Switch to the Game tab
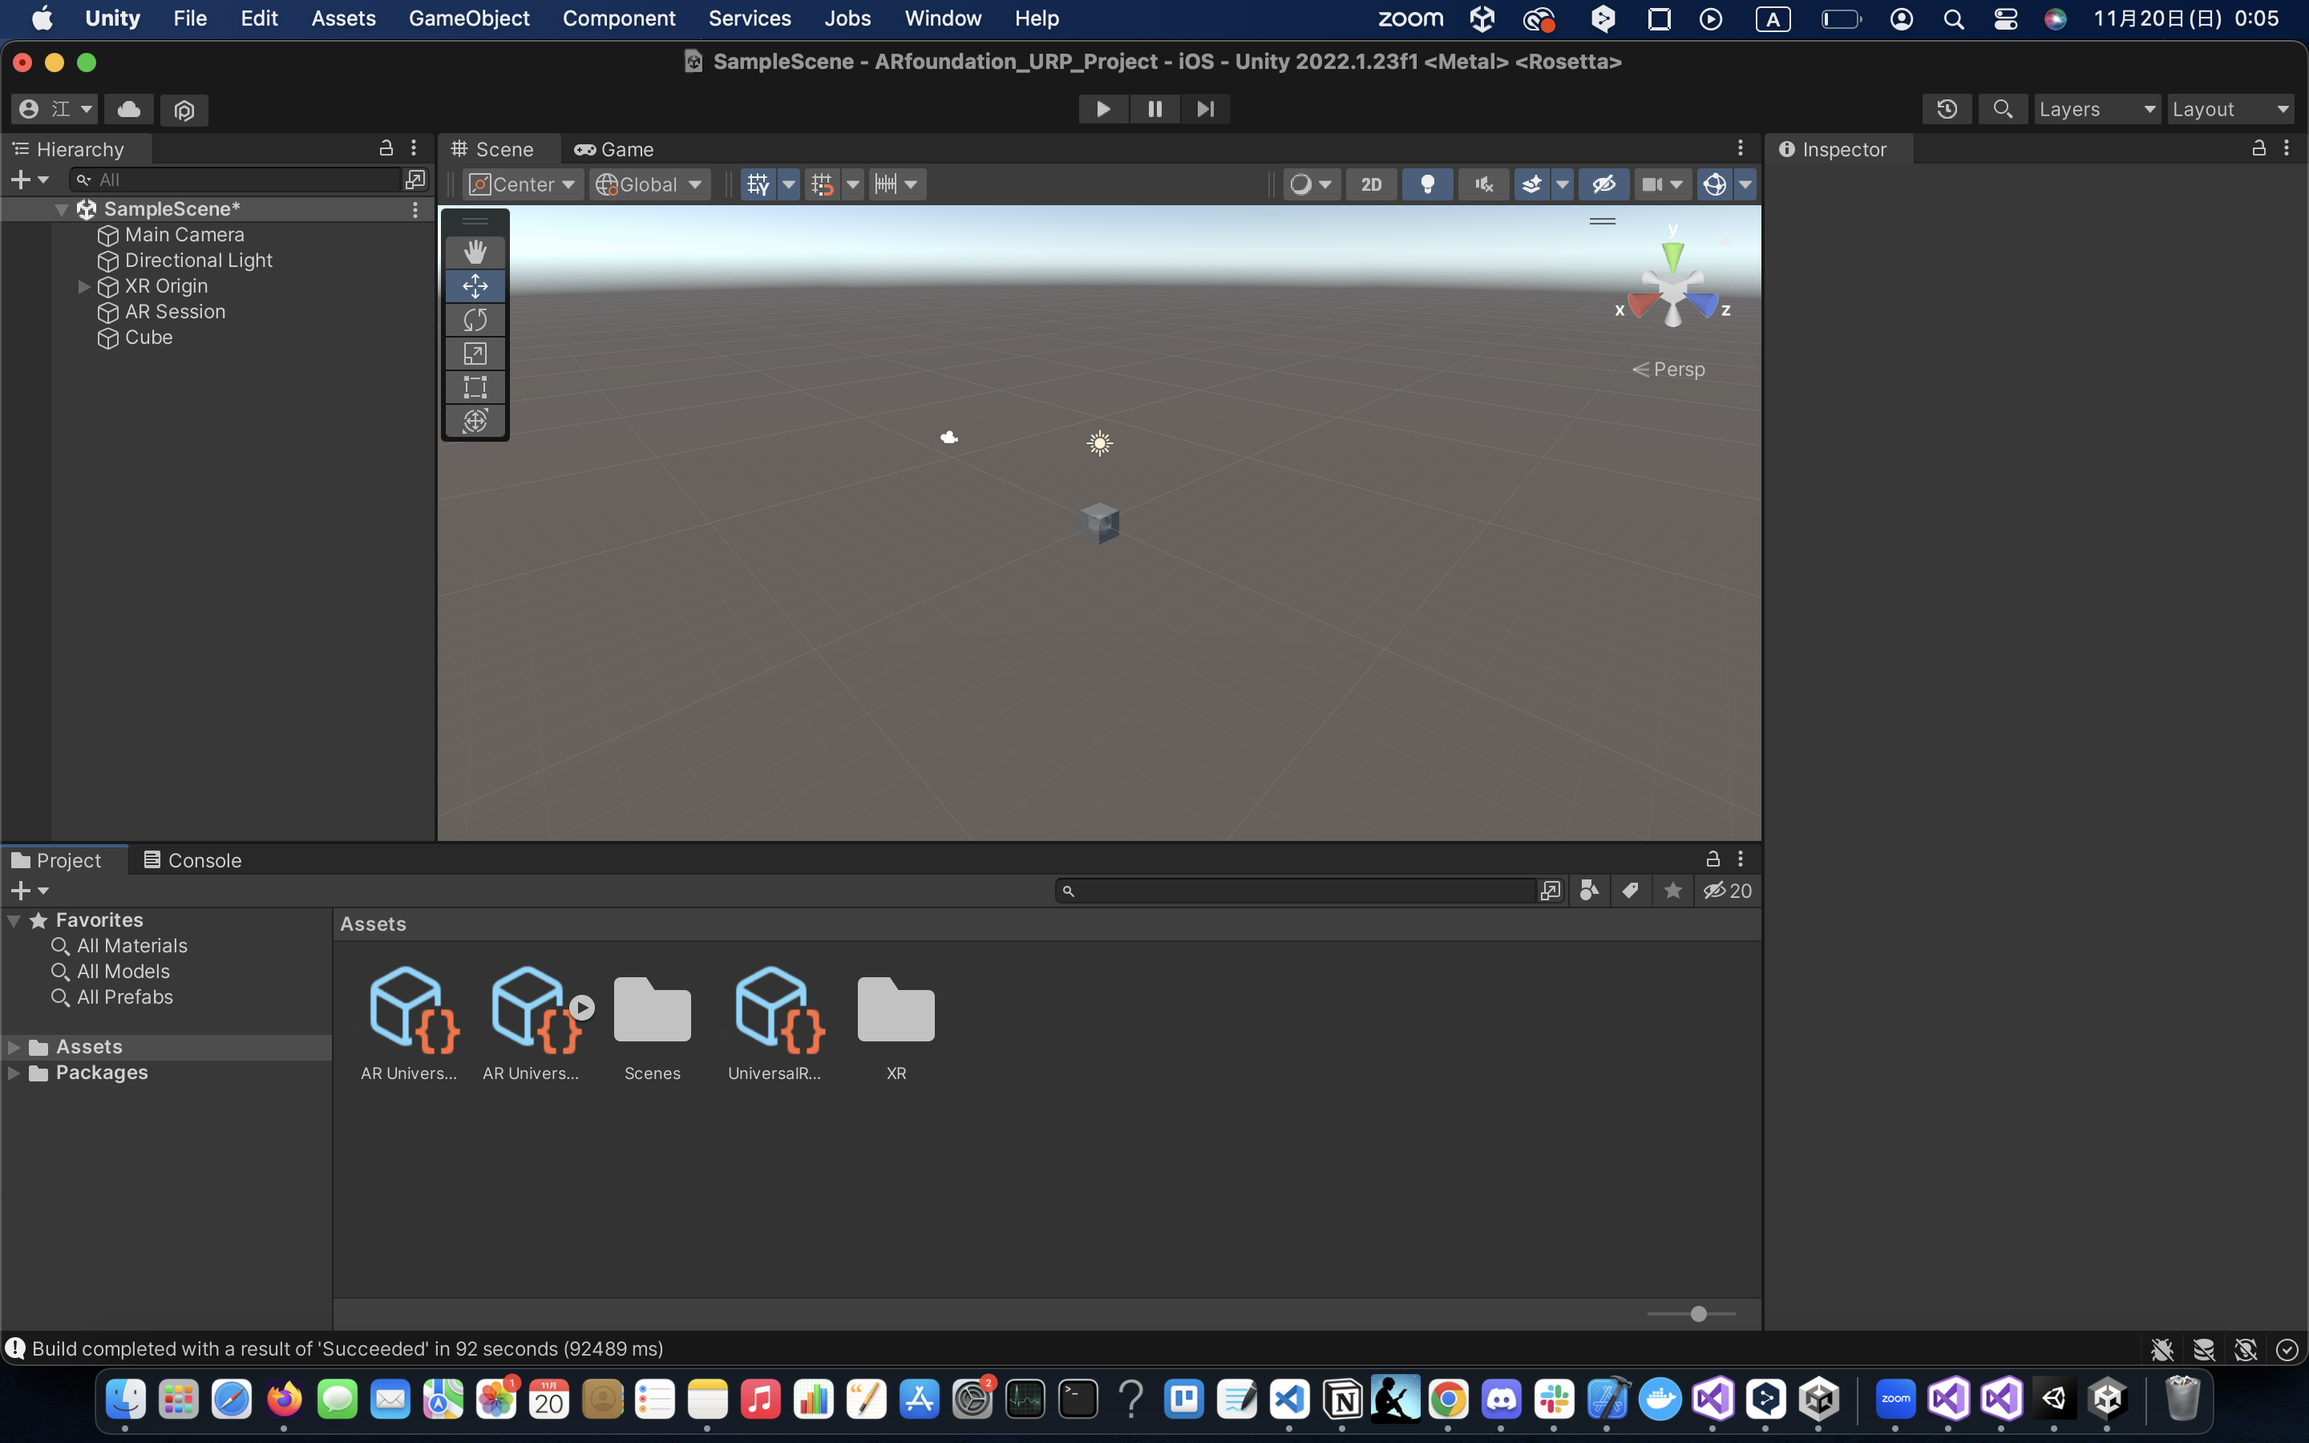 pos(614,149)
